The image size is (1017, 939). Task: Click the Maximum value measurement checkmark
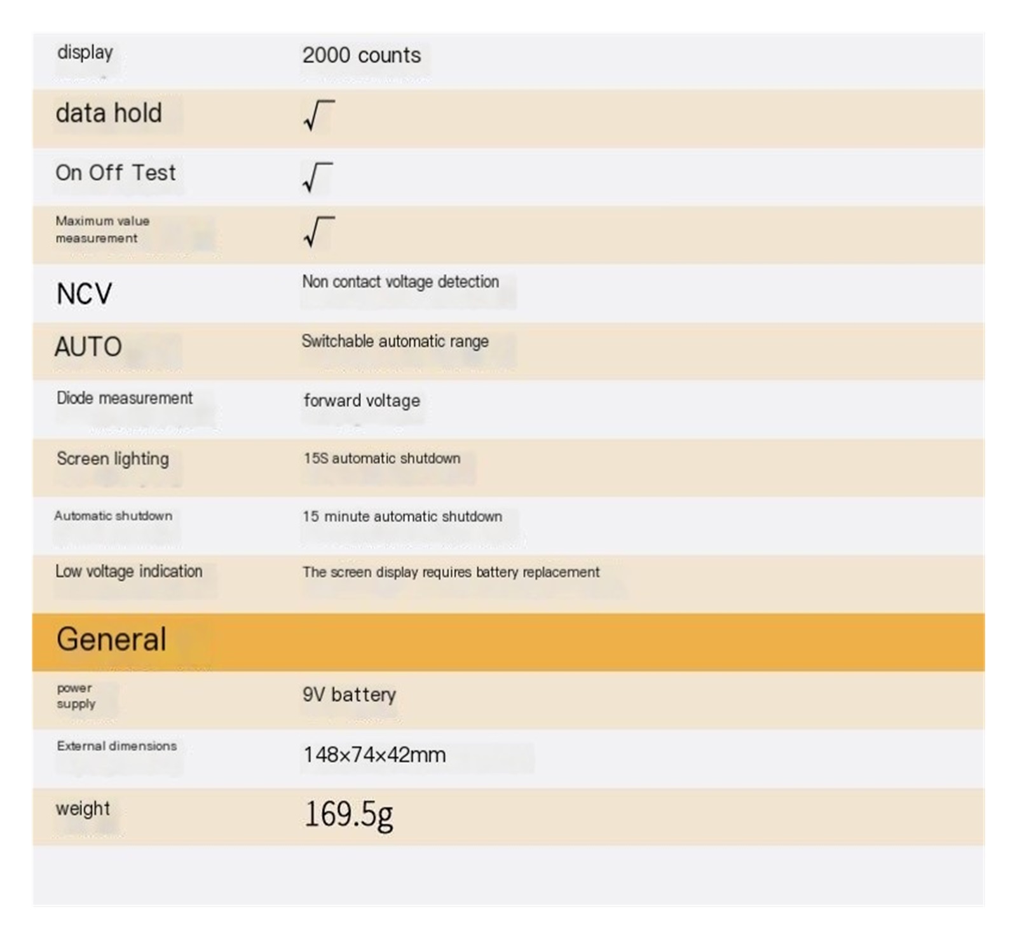tap(319, 232)
